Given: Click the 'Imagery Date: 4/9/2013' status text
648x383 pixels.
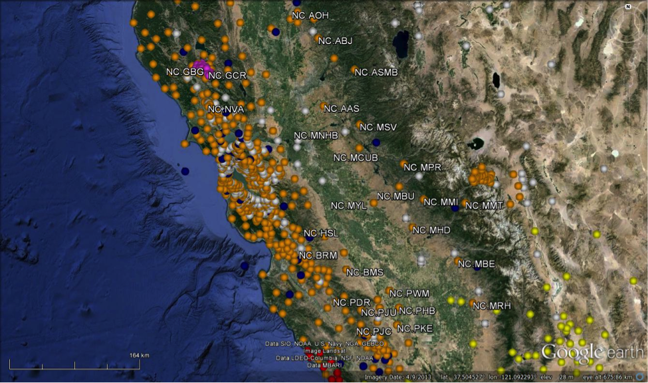Looking at the screenshot, I should tap(397, 377).
